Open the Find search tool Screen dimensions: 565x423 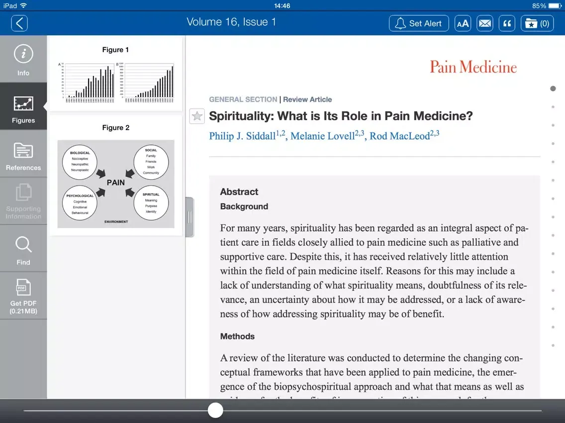click(x=23, y=249)
